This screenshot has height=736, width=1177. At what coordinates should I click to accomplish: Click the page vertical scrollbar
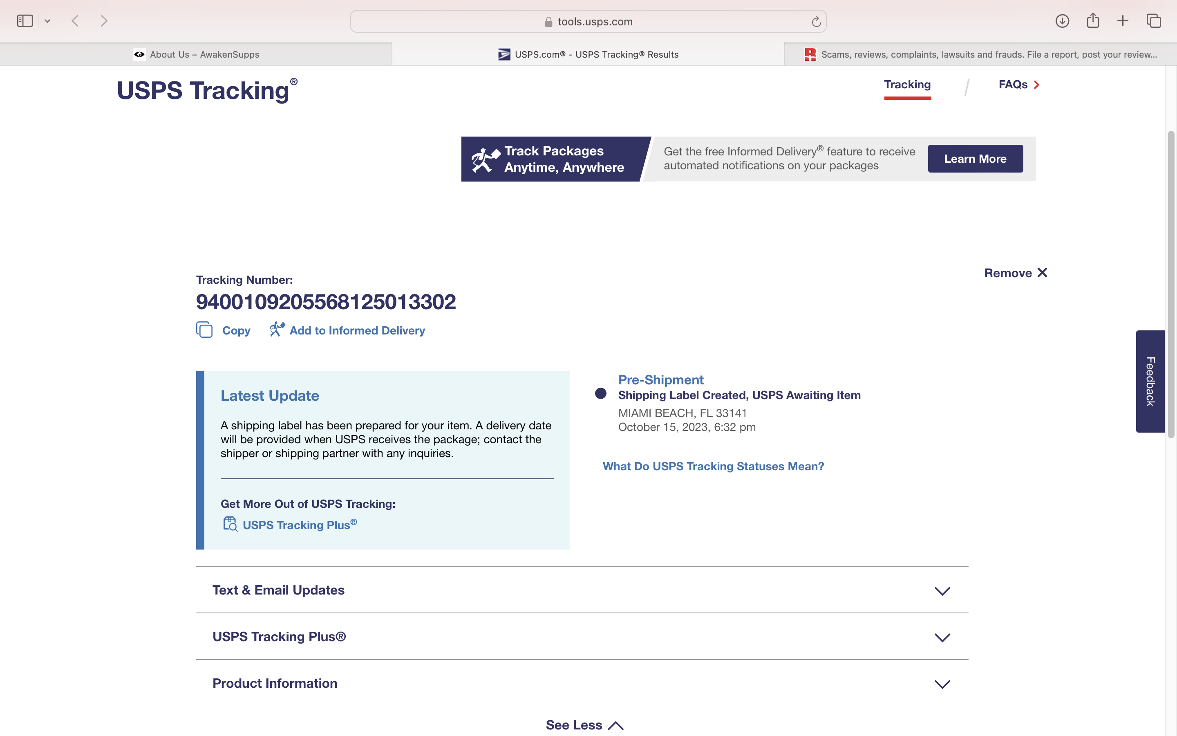[x=1171, y=285]
